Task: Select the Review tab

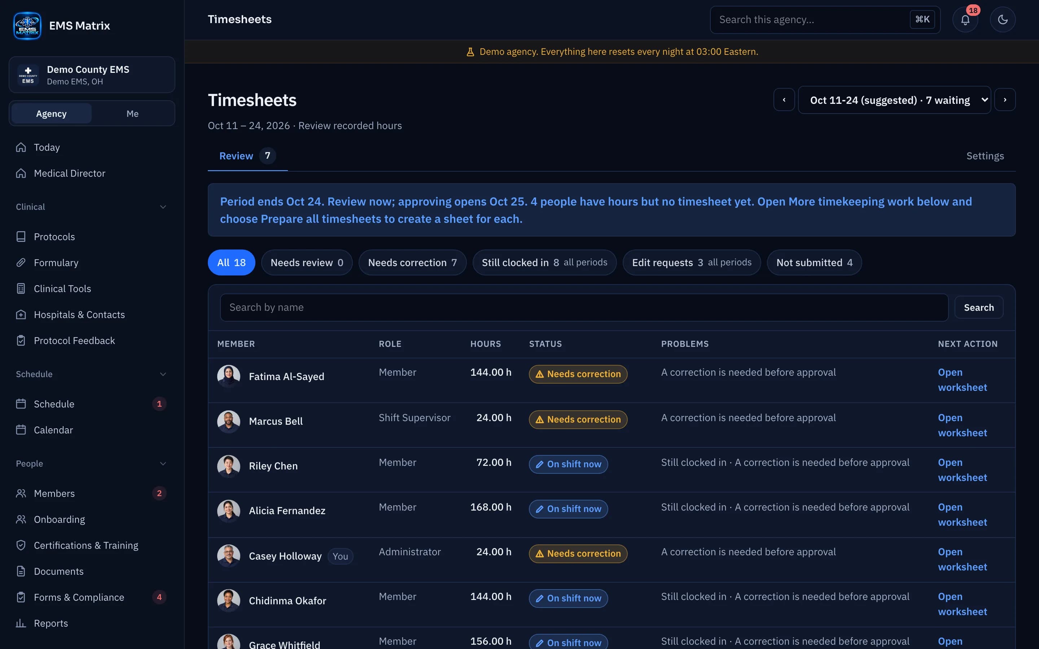Action: [248, 156]
